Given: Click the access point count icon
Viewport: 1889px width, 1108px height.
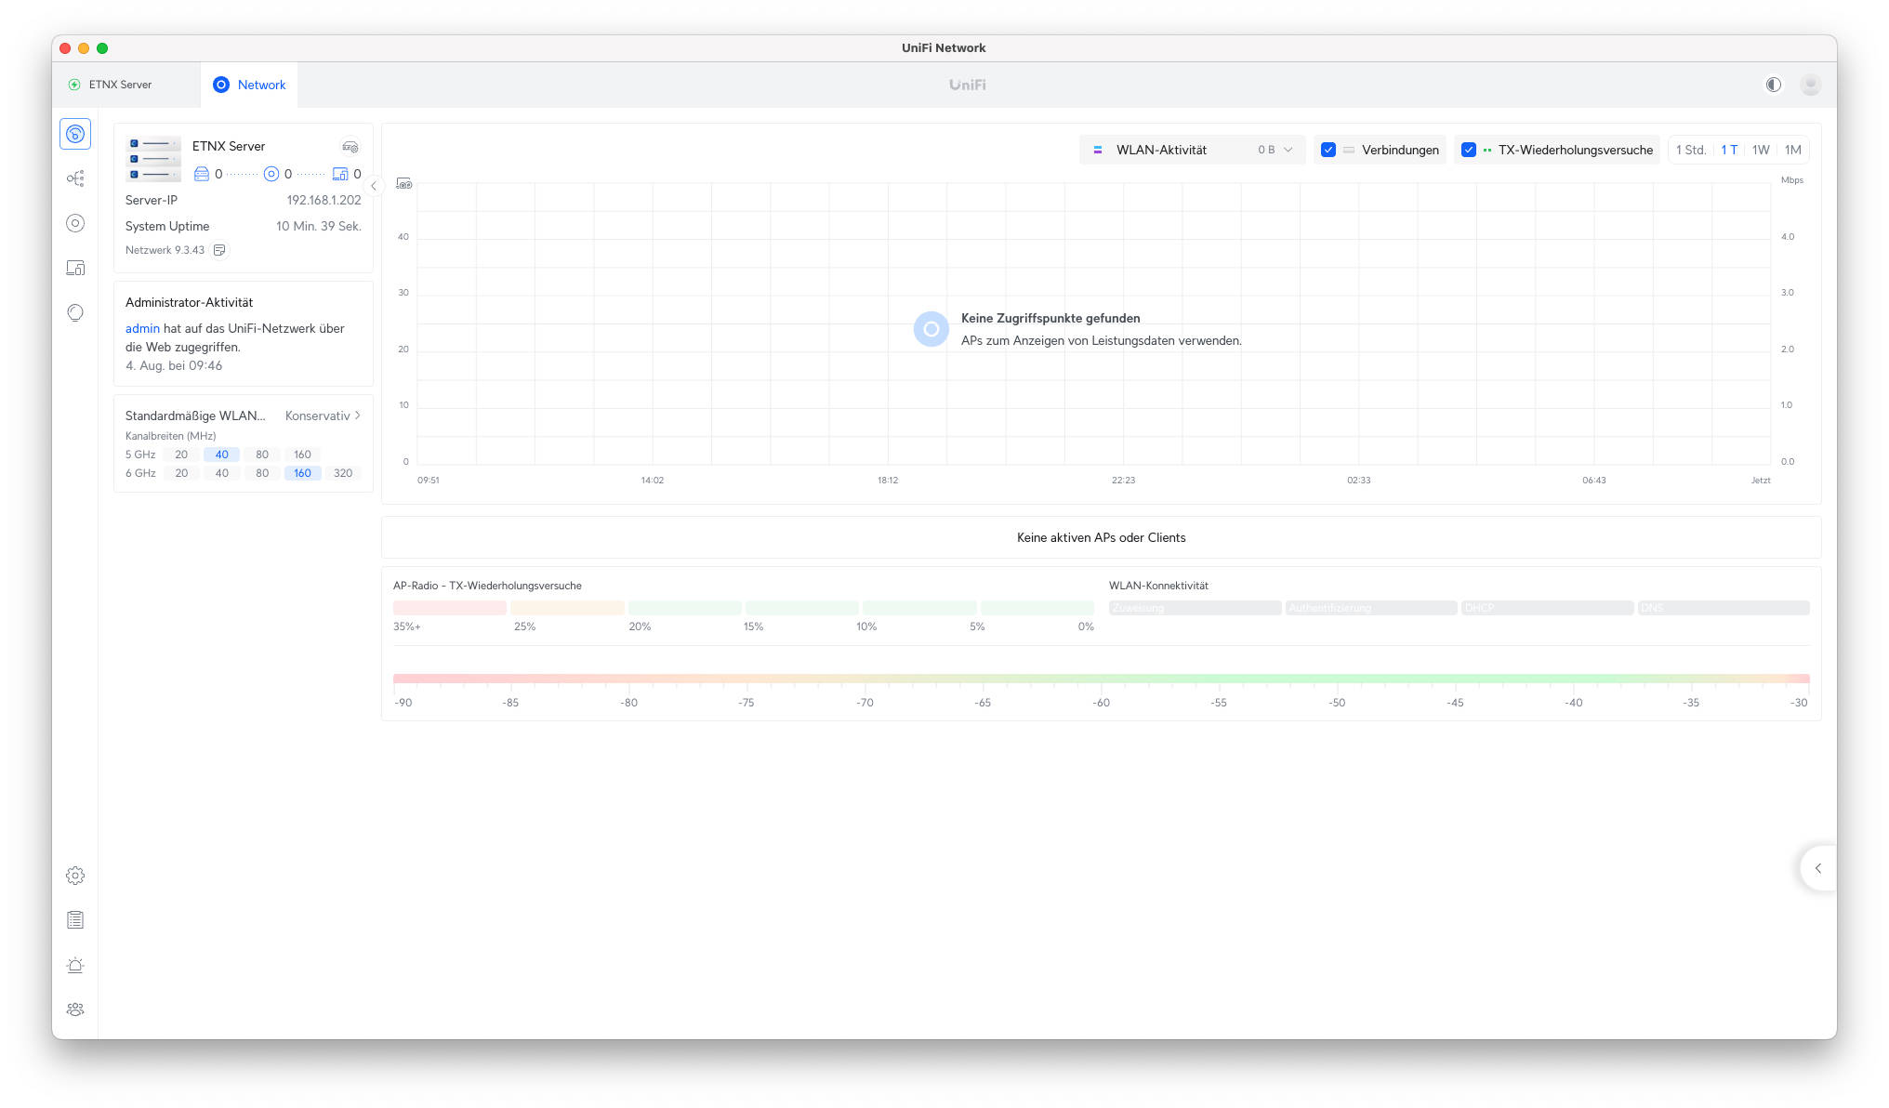Looking at the screenshot, I should point(271,174).
